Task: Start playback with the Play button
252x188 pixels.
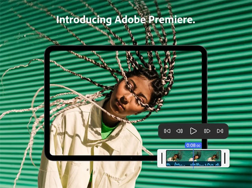Action: pos(193,131)
